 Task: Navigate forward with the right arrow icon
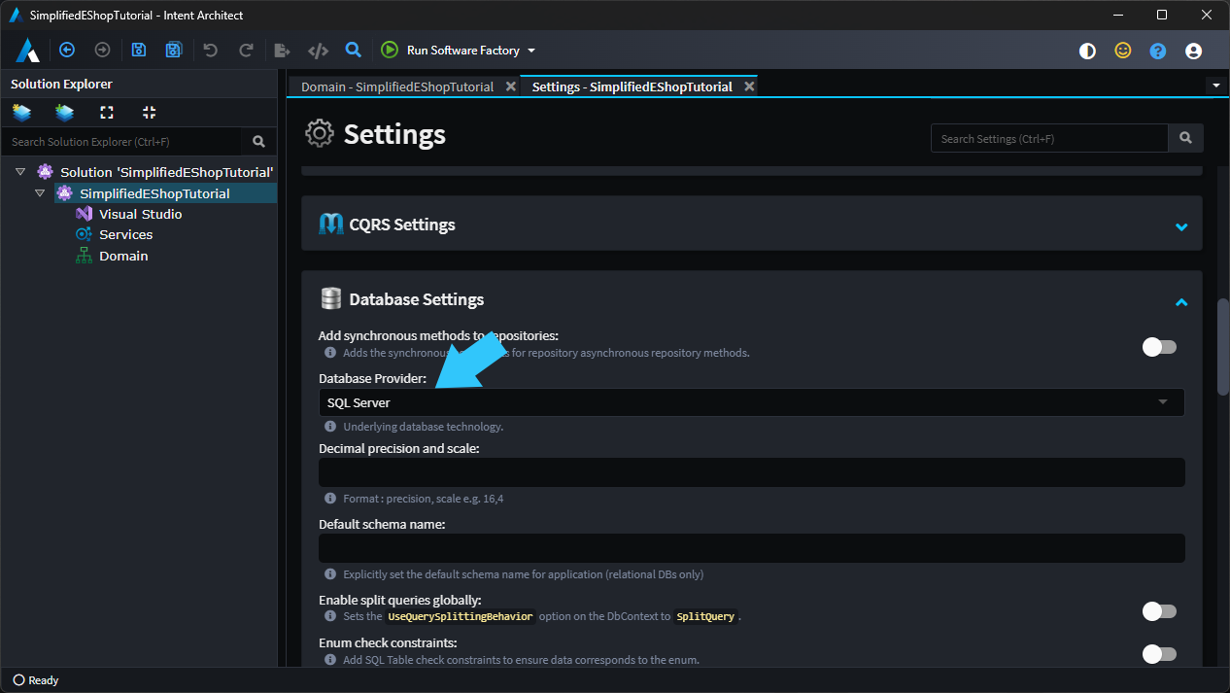click(x=102, y=51)
